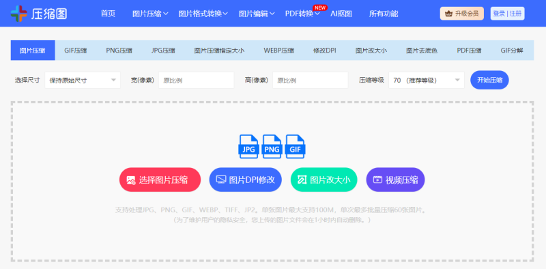Click the 压缩图 colorful logo icon
The width and height of the screenshot is (546, 269).
(19, 14)
